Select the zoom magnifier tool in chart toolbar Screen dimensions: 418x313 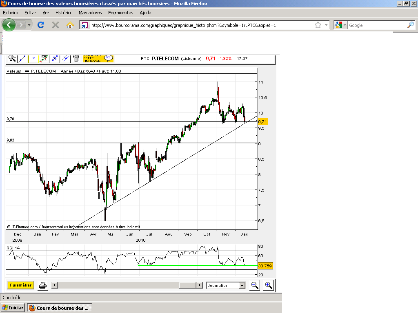click(12, 59)
